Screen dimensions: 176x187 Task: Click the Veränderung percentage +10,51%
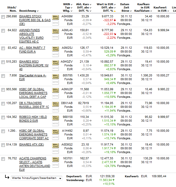(109, 184)
